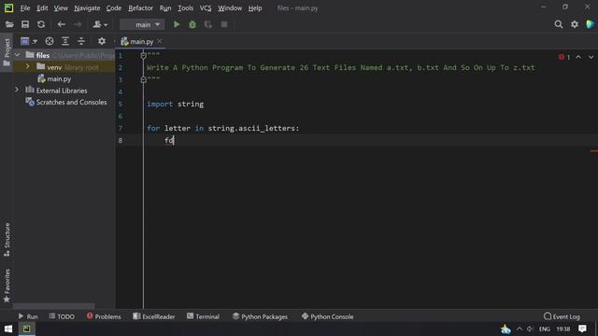Screen dimensions: 598x336
Task: Open the View menu
Action: click(61, 8)
